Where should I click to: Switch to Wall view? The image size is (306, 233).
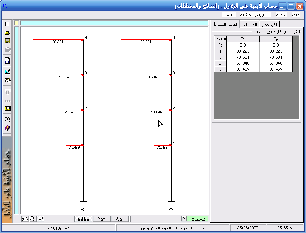[120, 219]
